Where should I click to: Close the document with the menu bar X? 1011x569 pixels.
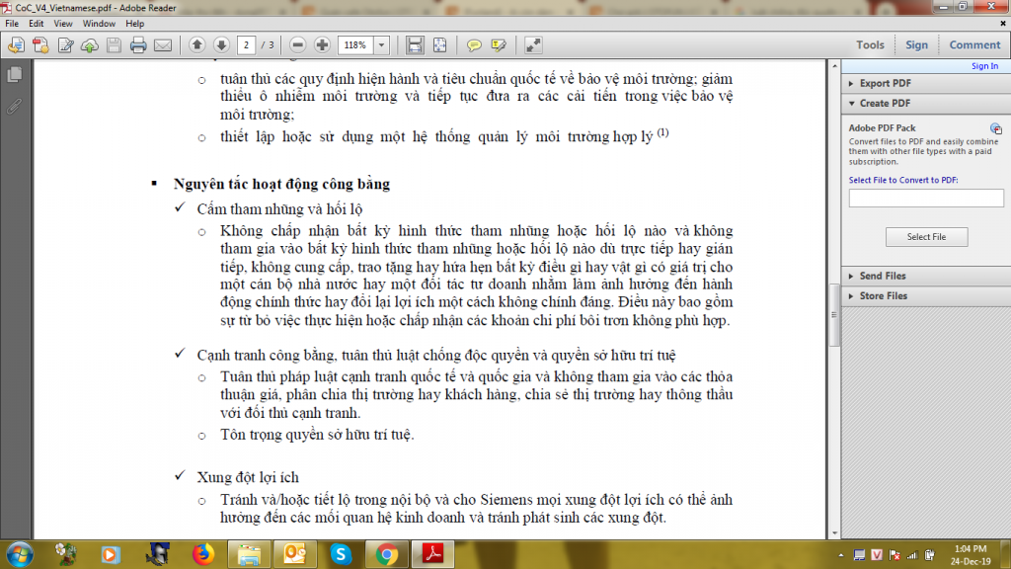[x=1003, y=24]
